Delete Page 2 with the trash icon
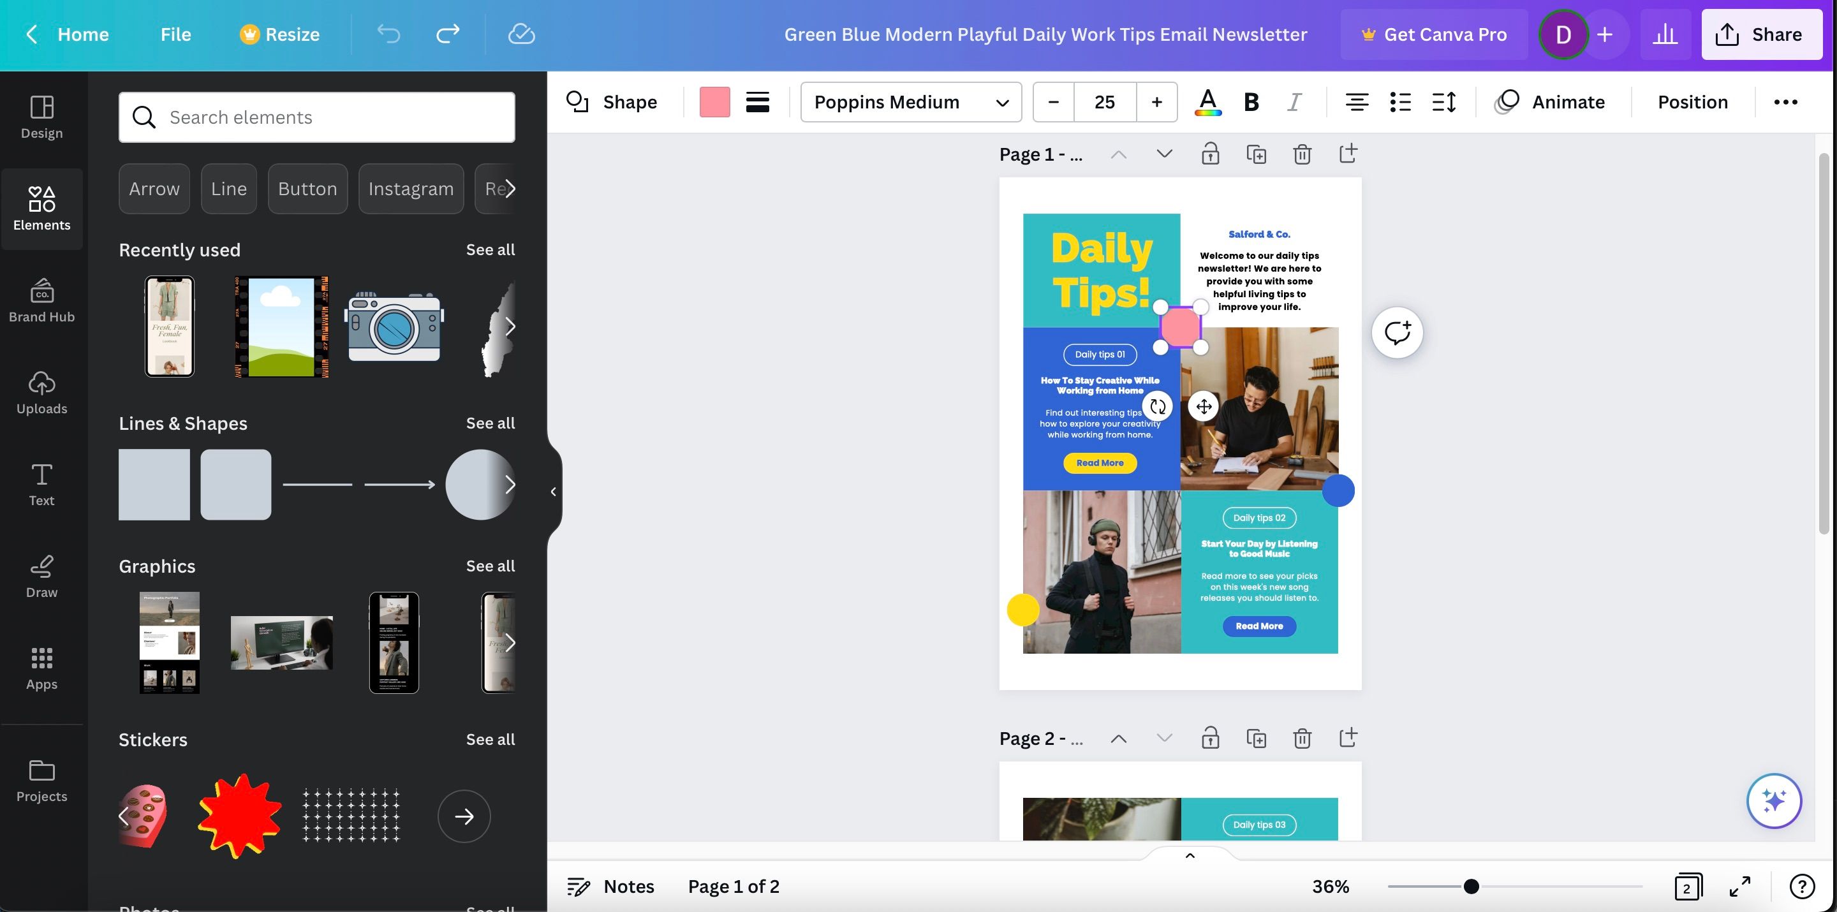The image size is (1837, 912). (x=1302, y=738)
